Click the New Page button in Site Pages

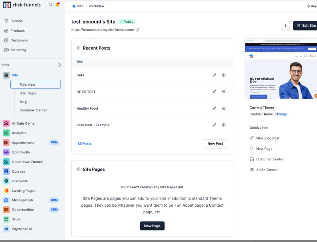pos(152,226)
